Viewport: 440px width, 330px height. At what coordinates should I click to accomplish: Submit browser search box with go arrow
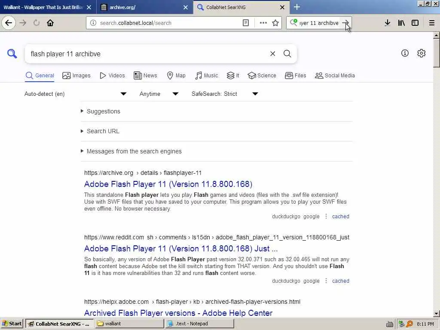click(345, 23)
